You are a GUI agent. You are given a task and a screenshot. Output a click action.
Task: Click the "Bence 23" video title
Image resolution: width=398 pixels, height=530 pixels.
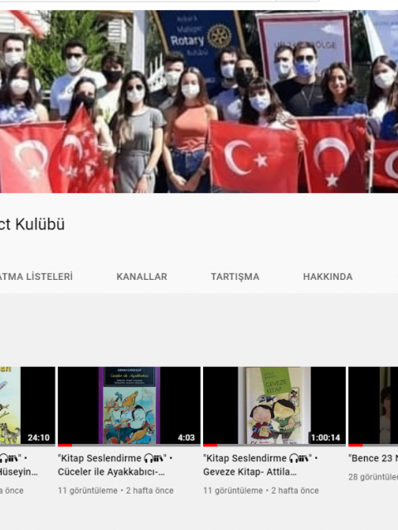373,458
